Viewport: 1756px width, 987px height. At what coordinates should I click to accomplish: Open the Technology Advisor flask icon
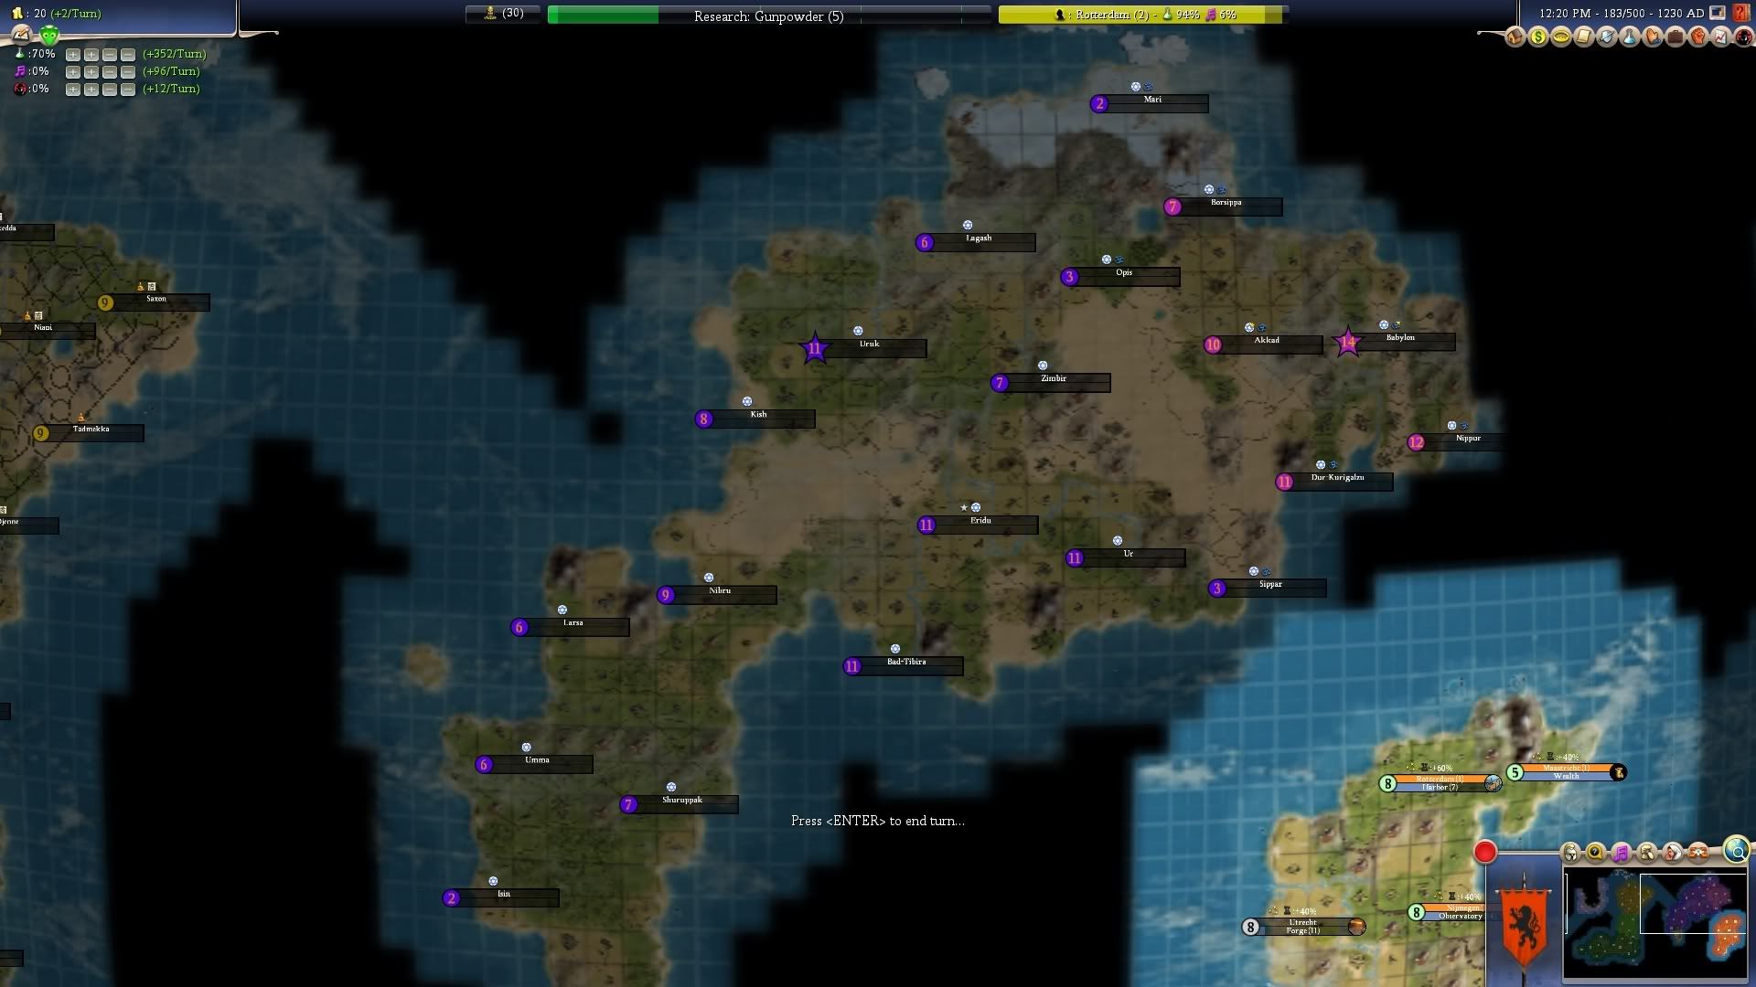(1630, 37)
